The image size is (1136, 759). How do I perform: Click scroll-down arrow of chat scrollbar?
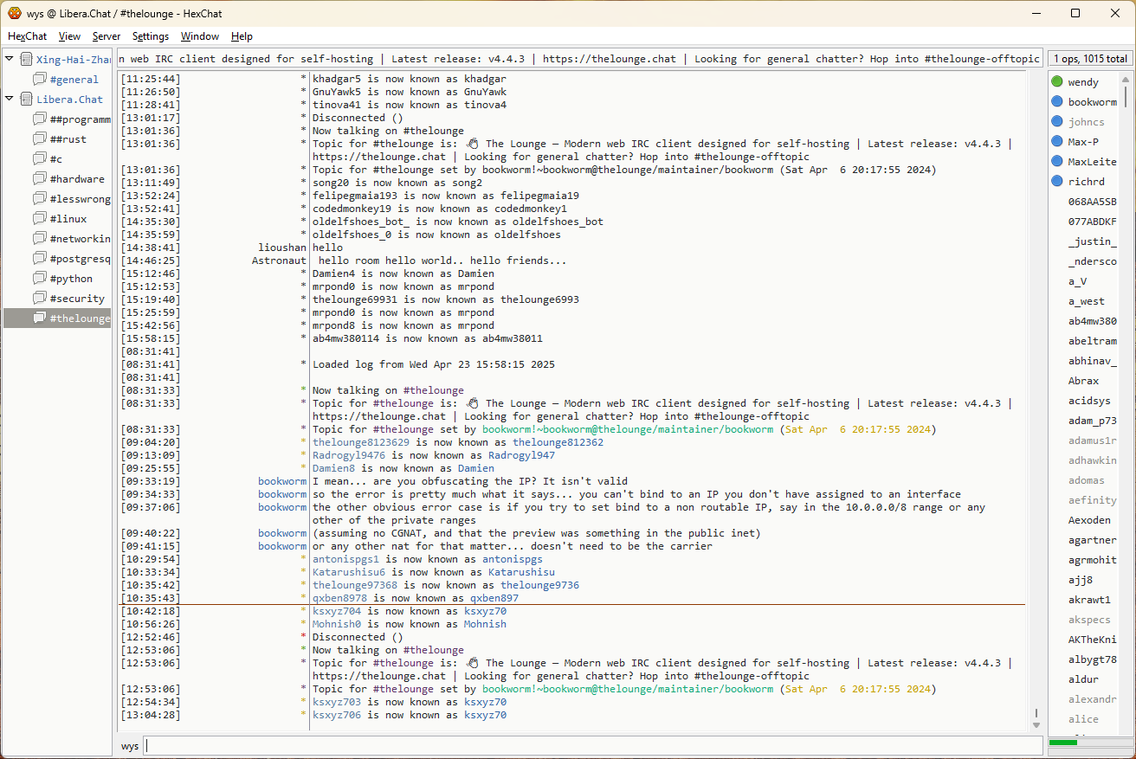point(1036,724)
